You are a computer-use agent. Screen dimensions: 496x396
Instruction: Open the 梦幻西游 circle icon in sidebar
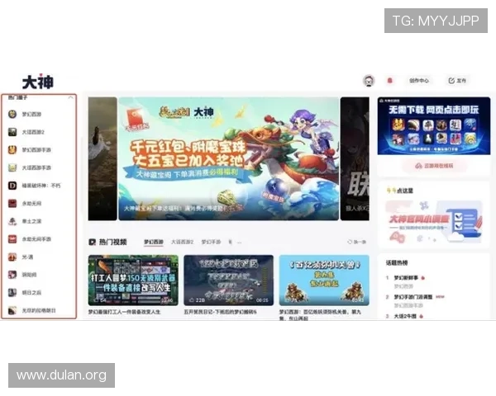[x=12, y=114]
